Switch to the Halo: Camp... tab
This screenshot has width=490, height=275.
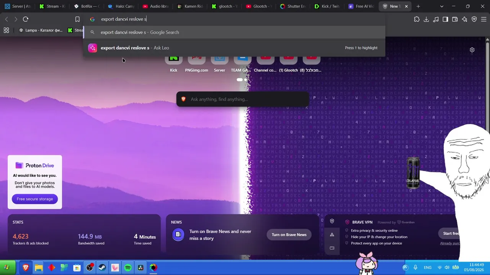[121, 6]
